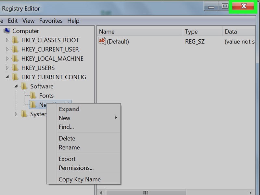Collapse the HKEY_CURRENT_CONFIG node

tap(7, 77)
